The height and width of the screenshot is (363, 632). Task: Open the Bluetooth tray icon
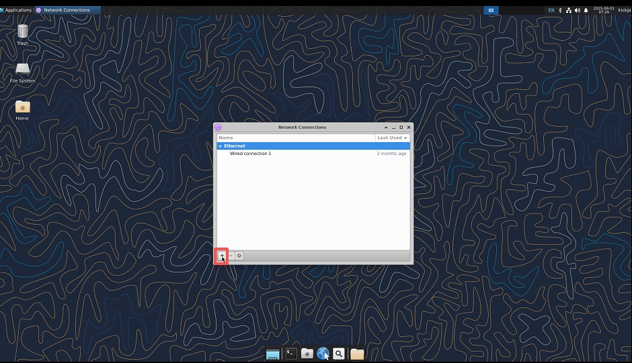point(561,10)
